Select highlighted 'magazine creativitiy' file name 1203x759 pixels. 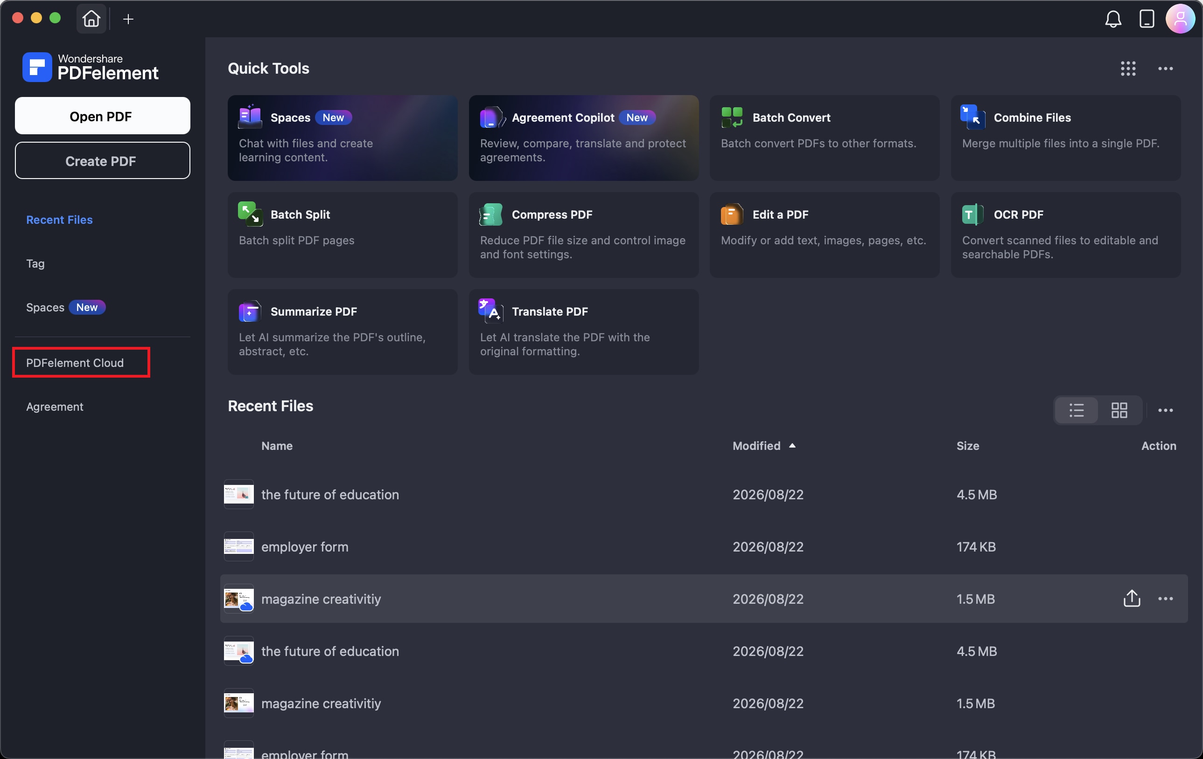click(321, 598)
